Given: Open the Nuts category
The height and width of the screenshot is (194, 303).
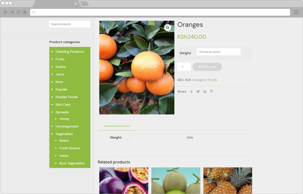Looking at the screenshot, I should click(59, 82).
